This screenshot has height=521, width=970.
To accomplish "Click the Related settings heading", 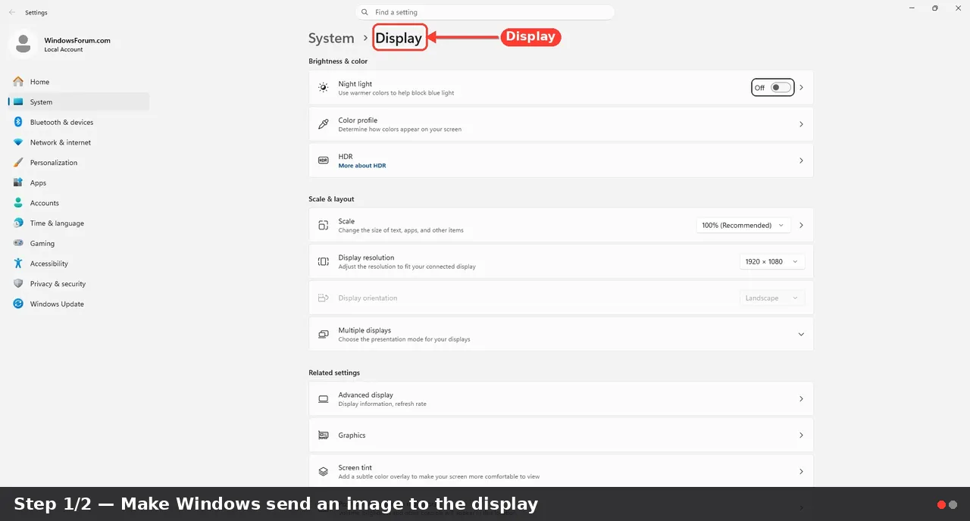I will [x=334, y=373].
